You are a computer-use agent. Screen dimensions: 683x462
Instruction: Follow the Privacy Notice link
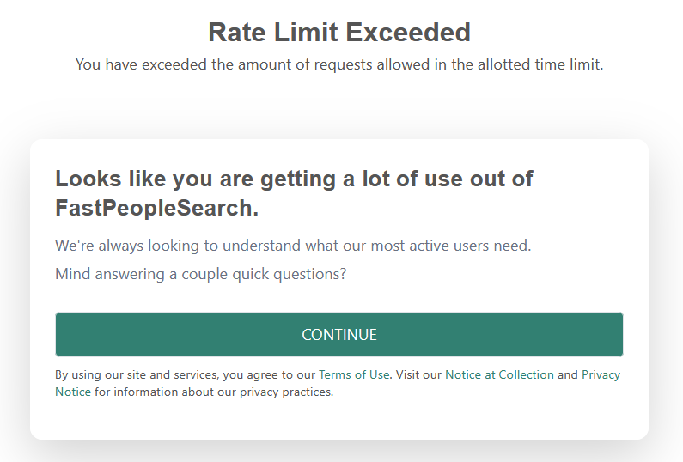tap(601, 375)
